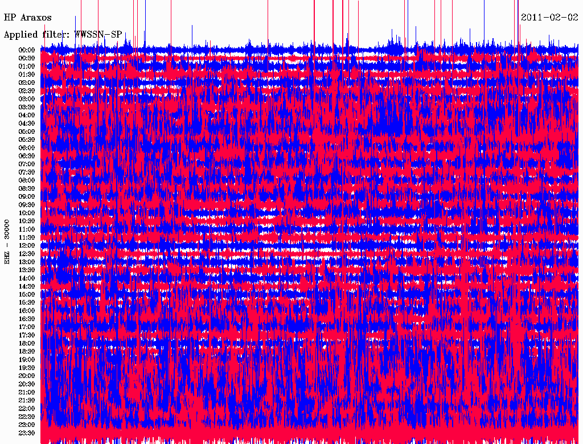Select the 06:00 time label
The image size is (583, 444).
pos(27,147)
